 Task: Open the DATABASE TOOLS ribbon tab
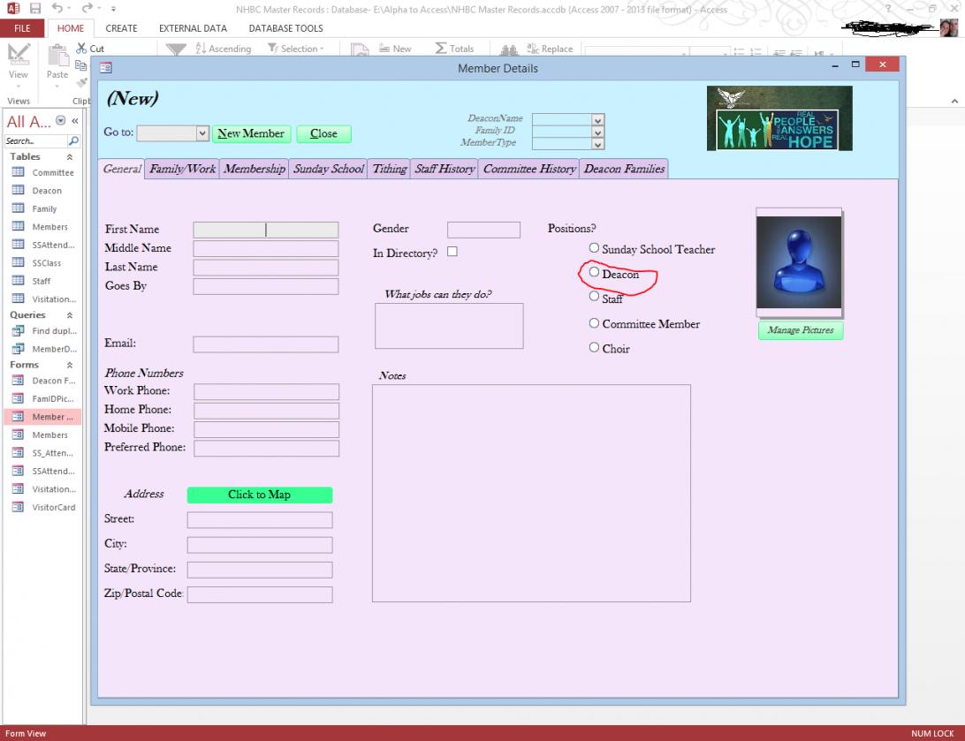point(285,28)
